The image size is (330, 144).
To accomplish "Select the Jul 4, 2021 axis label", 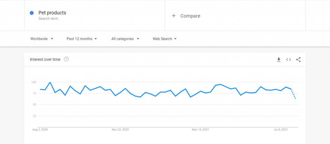I will click(281, 130).
